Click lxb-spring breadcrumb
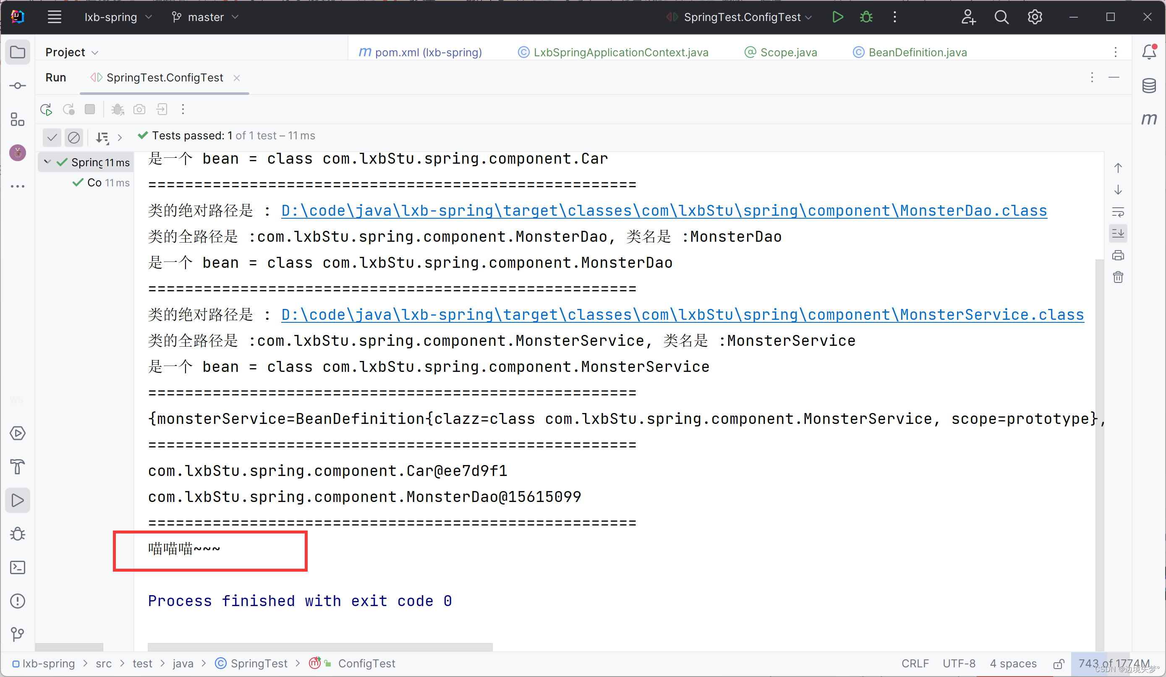 pyautogui.click(x=44, y=664)
